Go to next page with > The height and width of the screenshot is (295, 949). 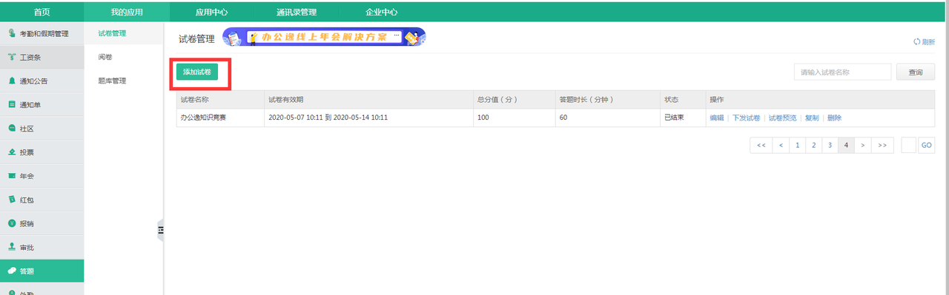click(x=862, y=145)
